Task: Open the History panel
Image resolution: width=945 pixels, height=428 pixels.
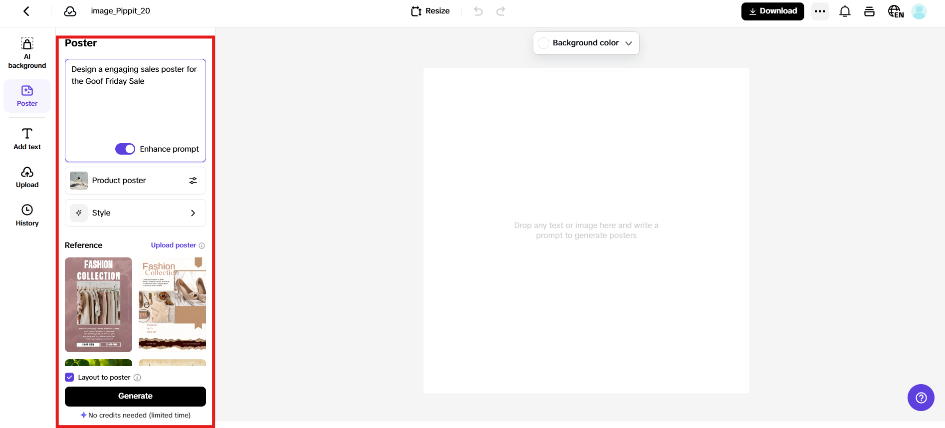Action: [27, 215]
